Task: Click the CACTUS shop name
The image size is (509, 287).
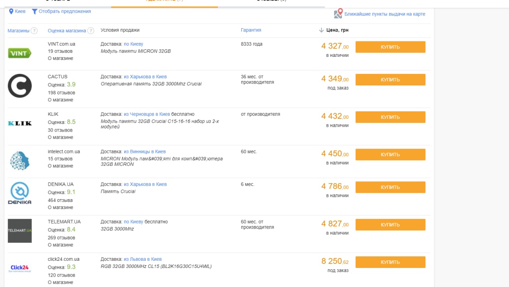Action: [58, 77]
